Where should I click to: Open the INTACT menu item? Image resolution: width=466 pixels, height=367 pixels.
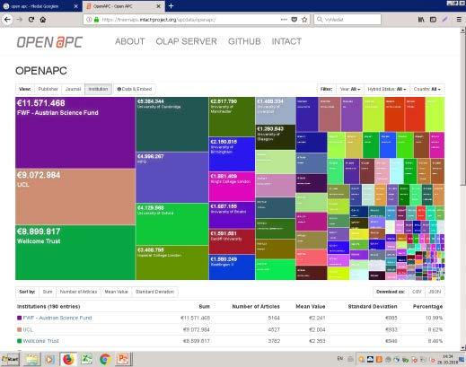click(286, 41)
